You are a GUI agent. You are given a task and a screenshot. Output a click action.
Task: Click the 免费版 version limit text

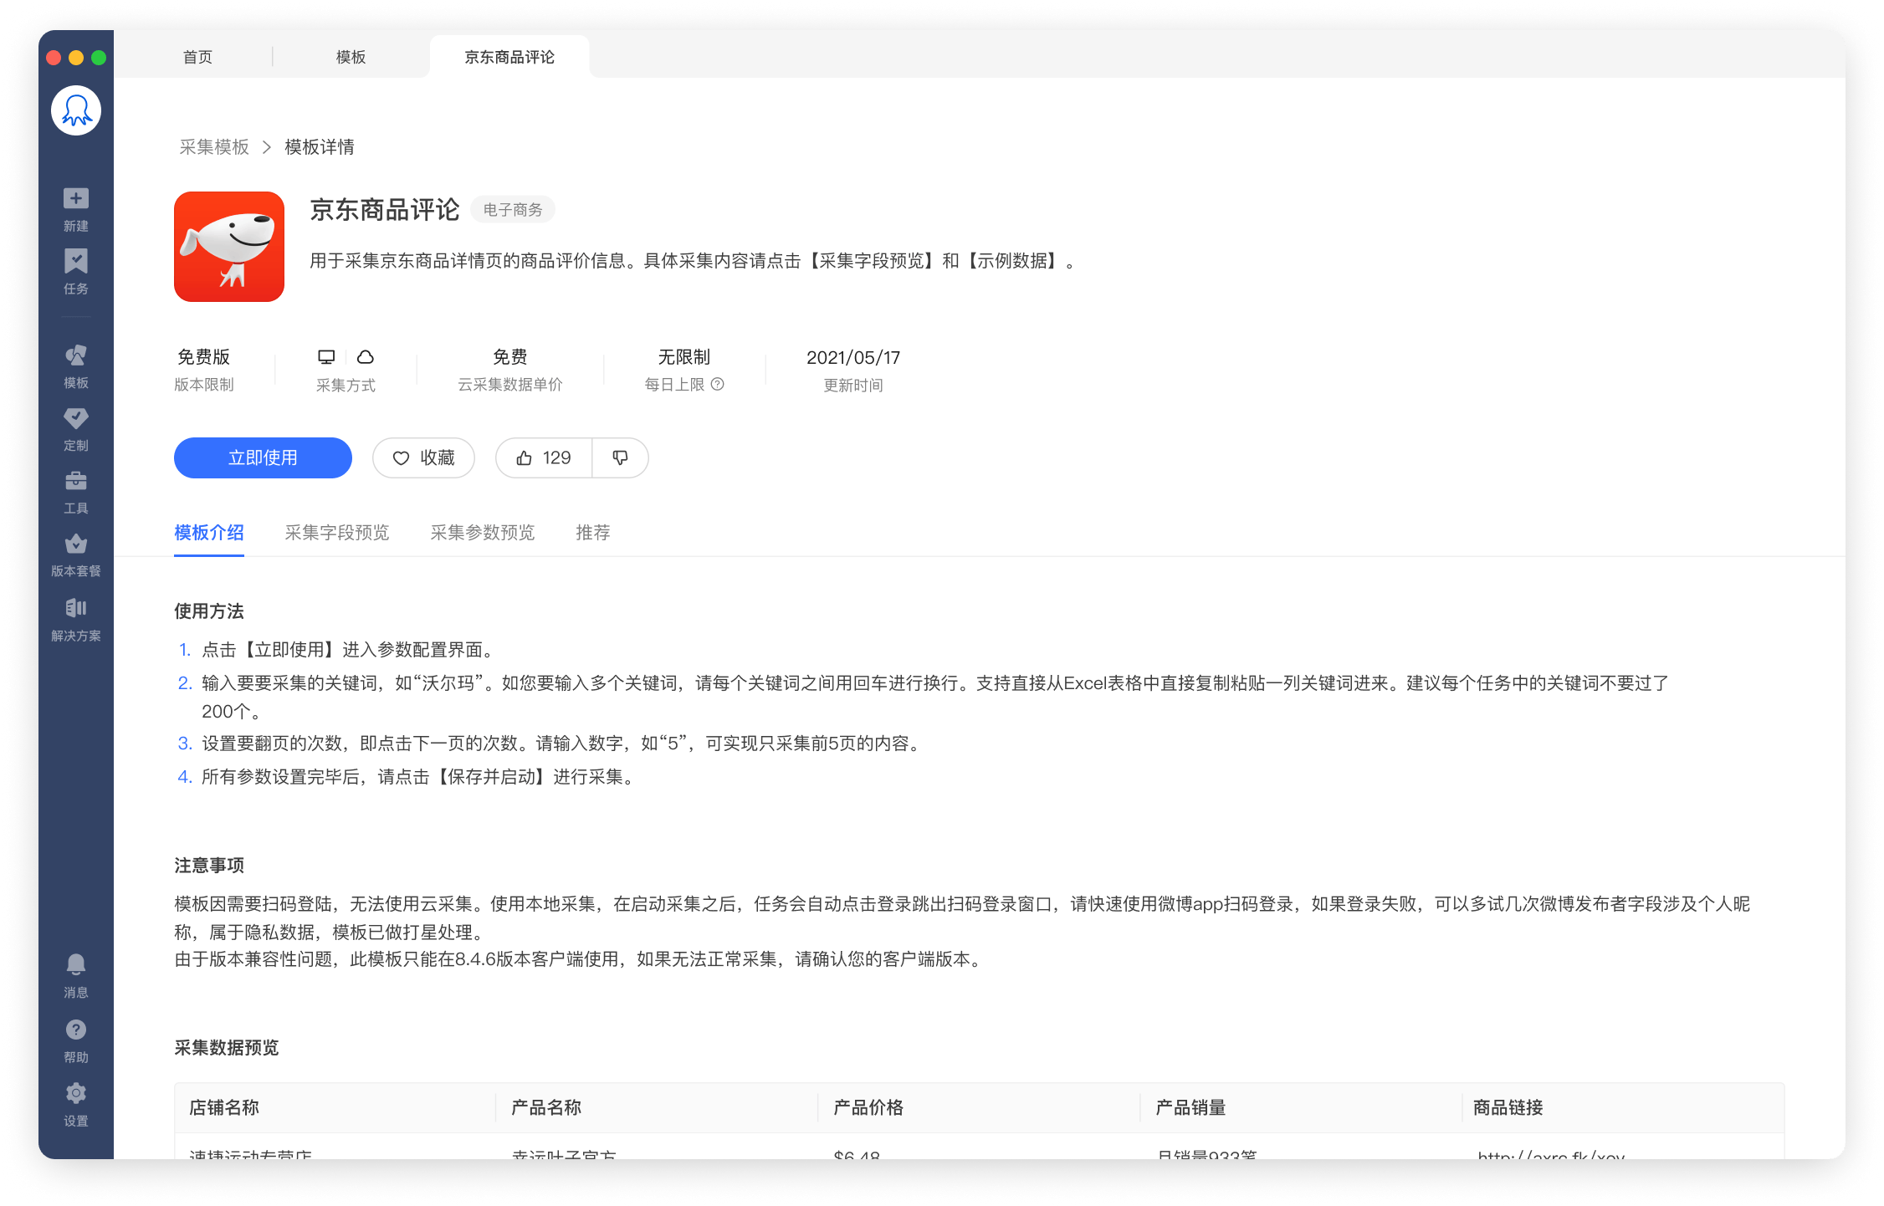pyautogui.click(x=203, y=357)
